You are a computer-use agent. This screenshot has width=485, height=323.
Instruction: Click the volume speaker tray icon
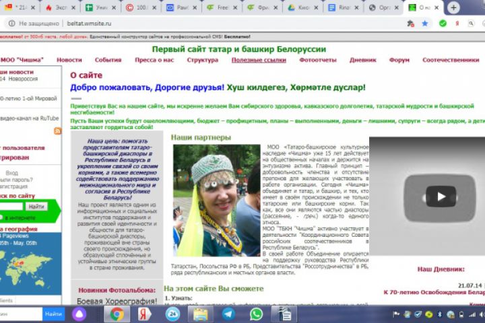point(482,315)
